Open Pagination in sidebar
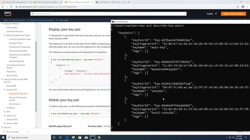The image size is (250, 140). [x=11, y=72]
